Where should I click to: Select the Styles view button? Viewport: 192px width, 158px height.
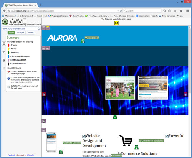click(x=12, y=33)
